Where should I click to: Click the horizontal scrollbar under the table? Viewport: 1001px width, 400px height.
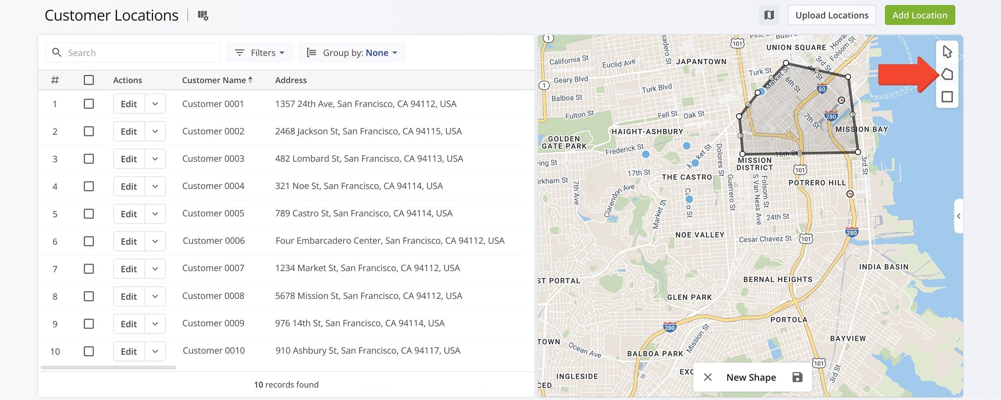(x=109, y=367)
